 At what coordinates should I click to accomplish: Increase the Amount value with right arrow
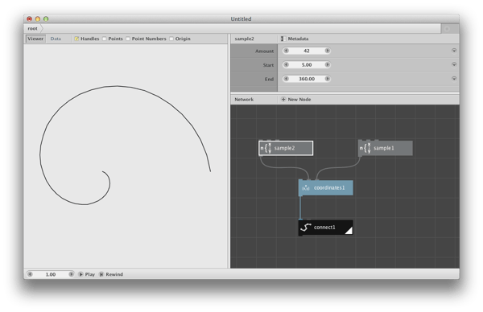coord(327,51)
